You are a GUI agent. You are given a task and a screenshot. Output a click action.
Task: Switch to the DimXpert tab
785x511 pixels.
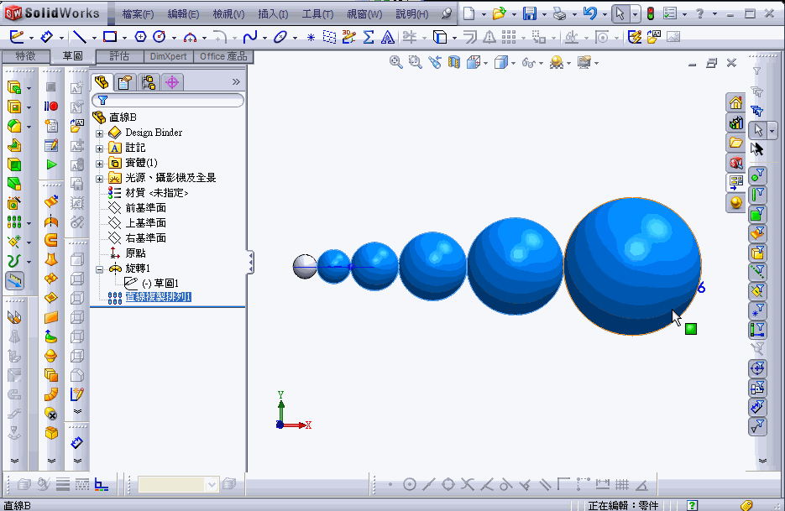(168, 56)
